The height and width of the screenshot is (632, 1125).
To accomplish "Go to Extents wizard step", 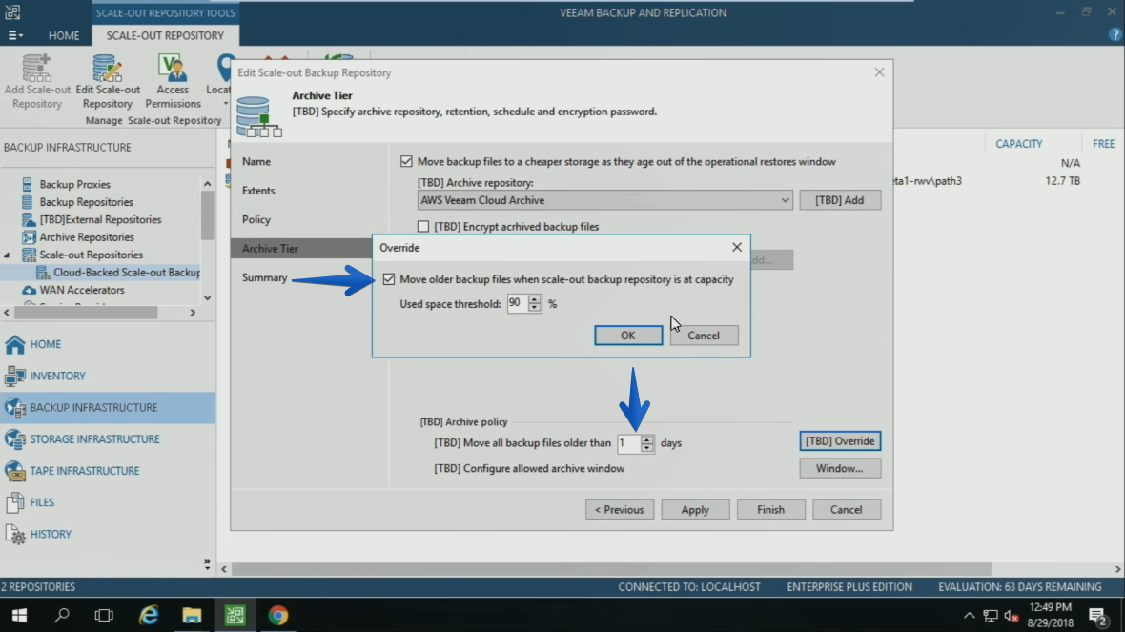I will point(258,190).
